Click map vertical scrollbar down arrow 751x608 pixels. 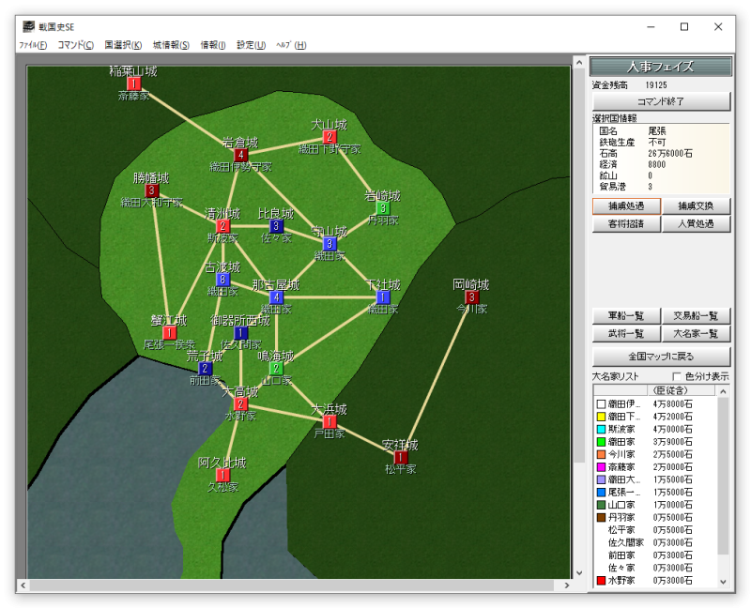(x=578, y=572)
